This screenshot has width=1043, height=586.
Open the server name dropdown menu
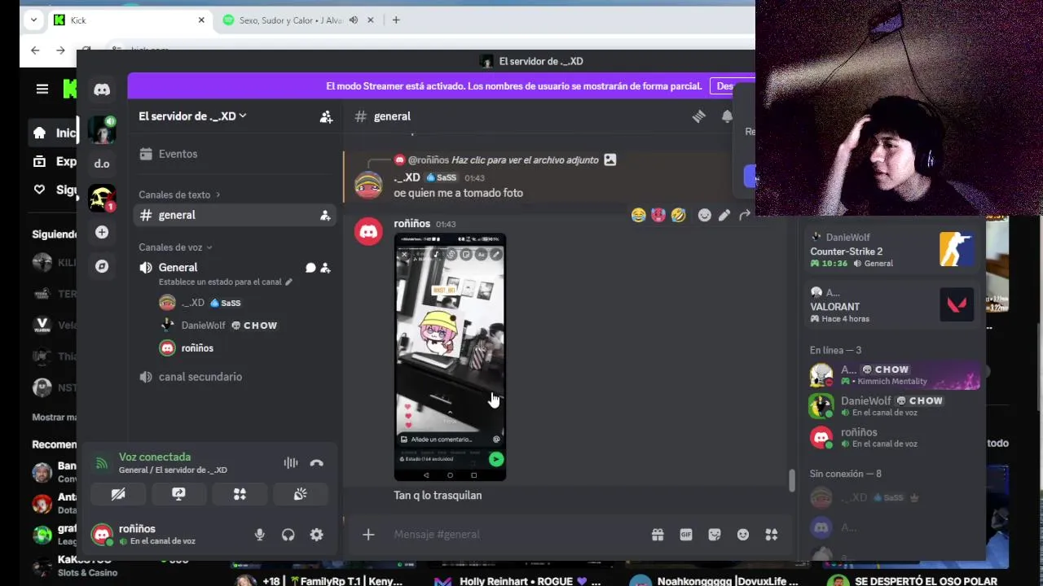(192, 116)
